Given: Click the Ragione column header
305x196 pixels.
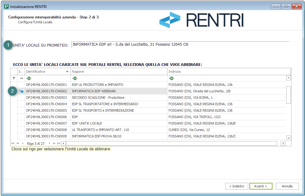Looking at the screenshot, I should pos(118,71).
